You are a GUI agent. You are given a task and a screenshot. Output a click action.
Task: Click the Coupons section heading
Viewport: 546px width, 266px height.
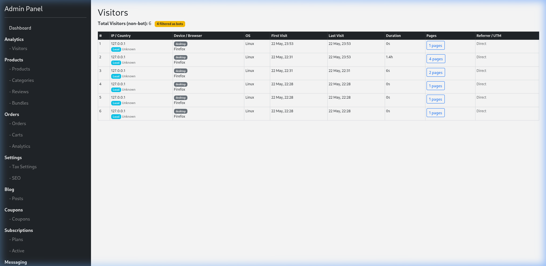pos(14,210)
